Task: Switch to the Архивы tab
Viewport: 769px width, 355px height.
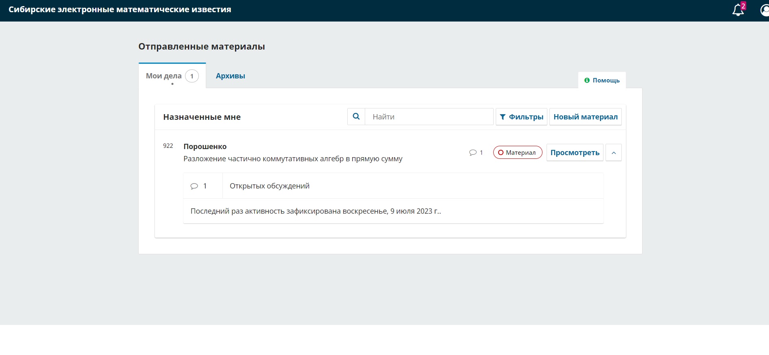Action: point(230,76)
